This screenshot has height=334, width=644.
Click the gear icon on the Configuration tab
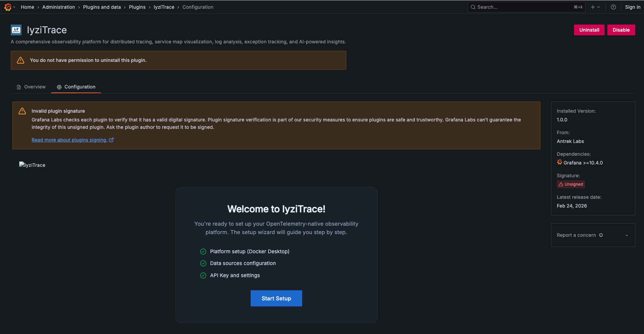click(x=59, y=87)
